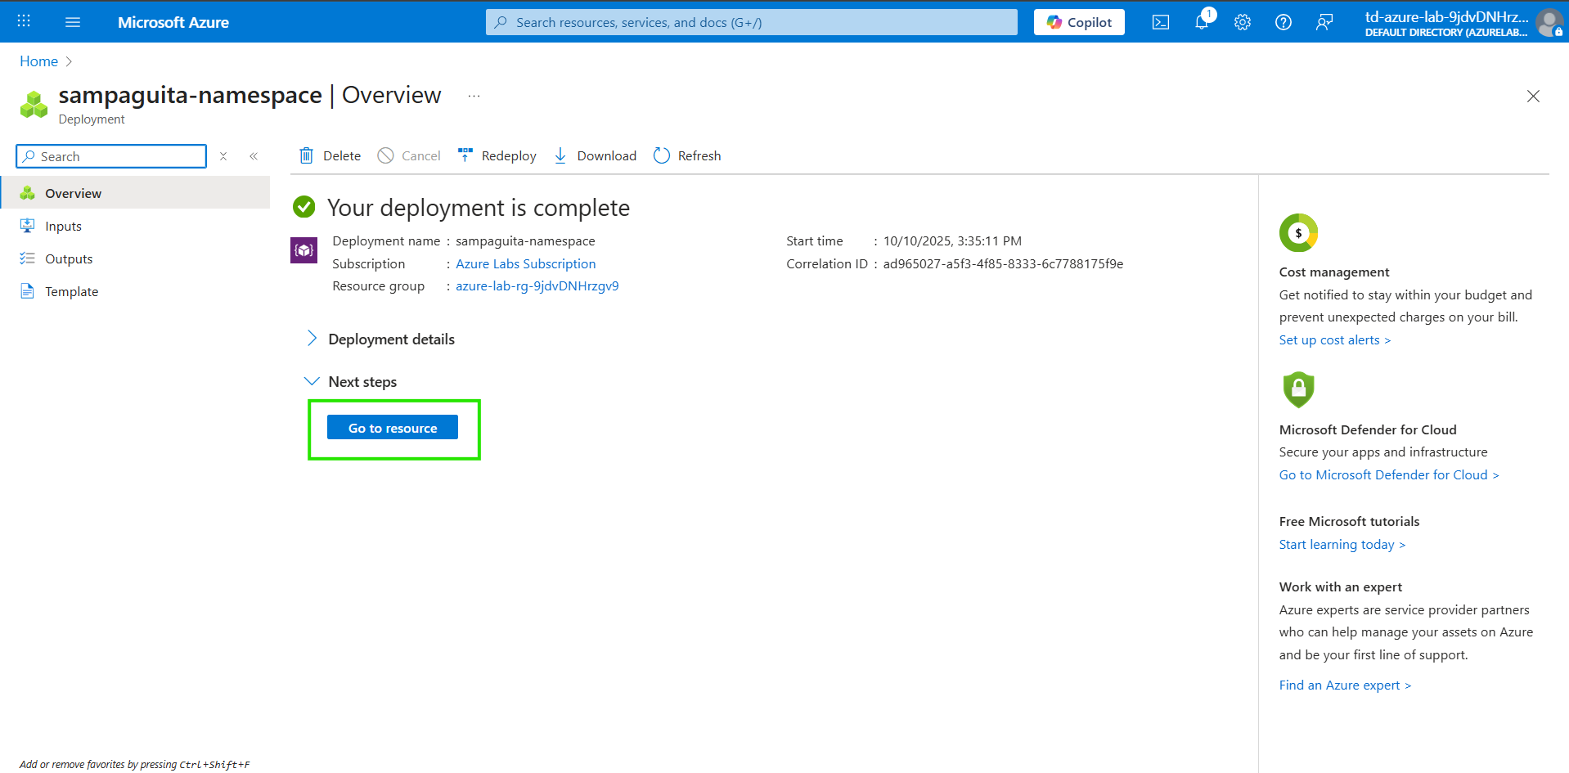The height and width of the screenshot is (773, 1569).
Task: Open Cloud Shell from the top bar
Action: [1160, 22]
